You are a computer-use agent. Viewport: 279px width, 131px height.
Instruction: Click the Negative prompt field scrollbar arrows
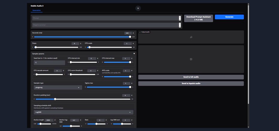[x=180, y=25]
